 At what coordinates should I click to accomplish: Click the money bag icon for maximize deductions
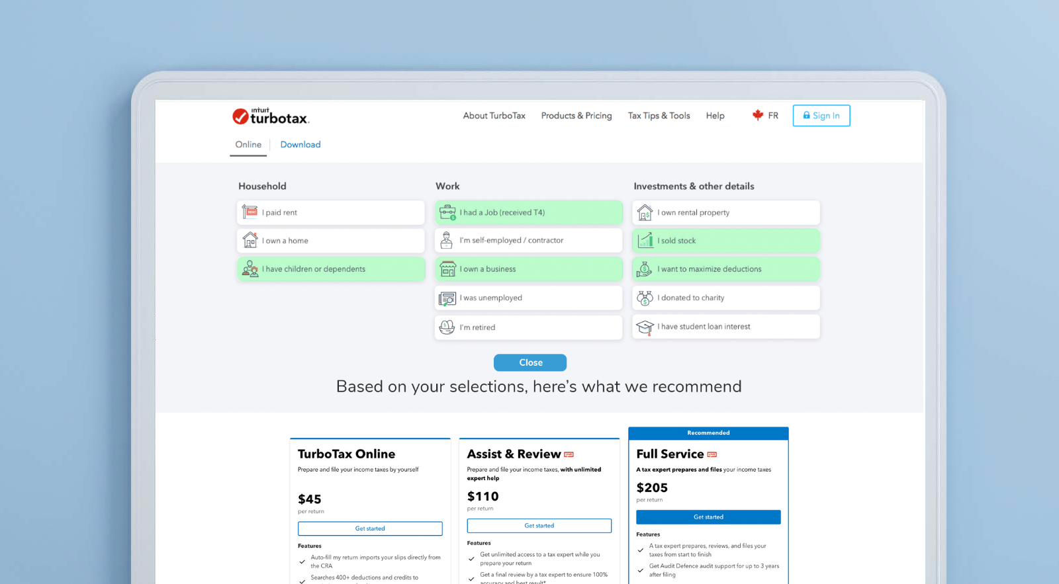tap(644, 269)
